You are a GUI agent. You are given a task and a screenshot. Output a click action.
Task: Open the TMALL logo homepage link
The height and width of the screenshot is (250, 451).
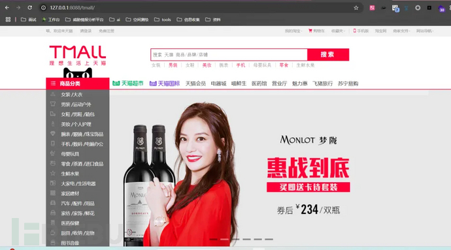pyautogui.click(x=78, y=55)
